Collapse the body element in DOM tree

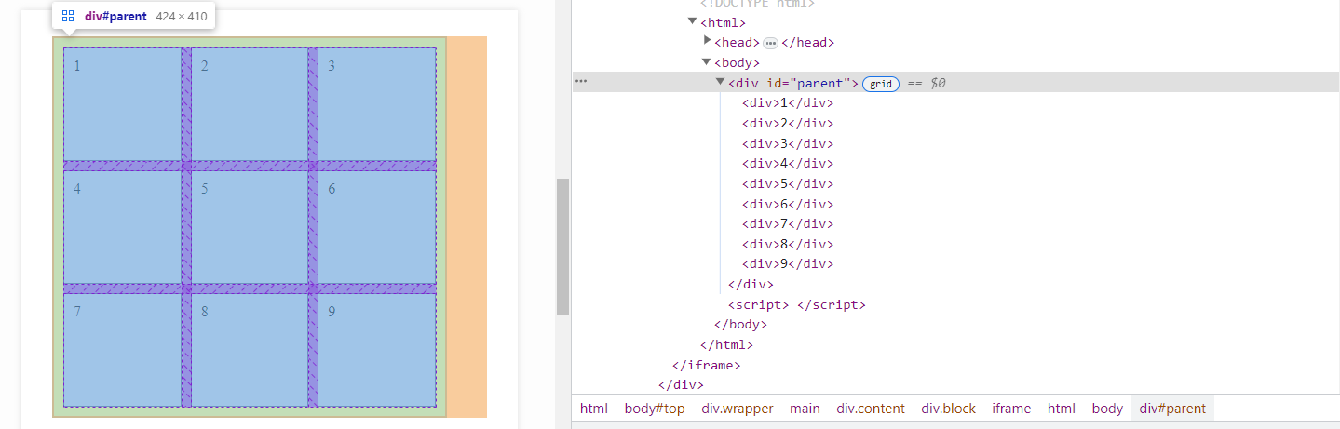(x=707, y=62)
